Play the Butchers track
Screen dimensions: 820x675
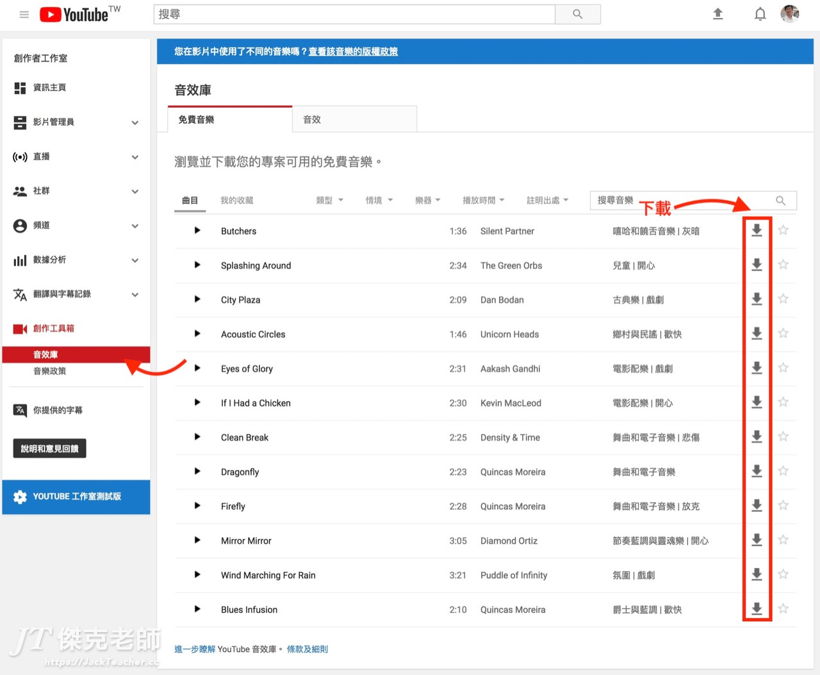click(x=197, y=230)
